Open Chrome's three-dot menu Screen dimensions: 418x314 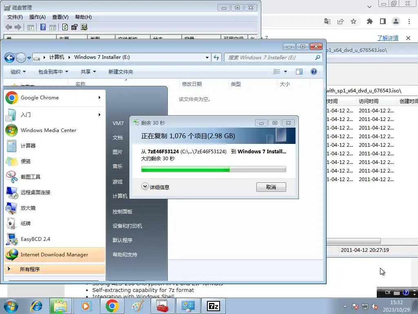(409, 21)
